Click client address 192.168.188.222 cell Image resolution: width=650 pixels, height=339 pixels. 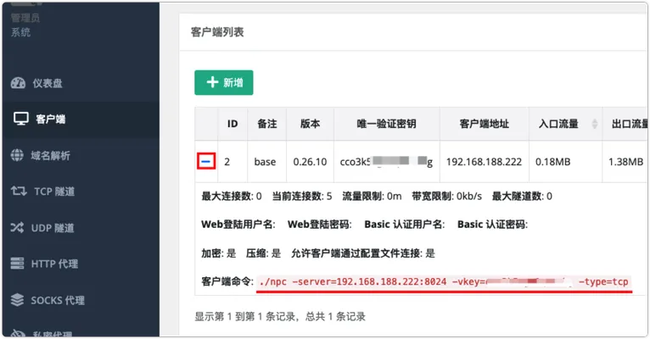(x=485, y=161)
